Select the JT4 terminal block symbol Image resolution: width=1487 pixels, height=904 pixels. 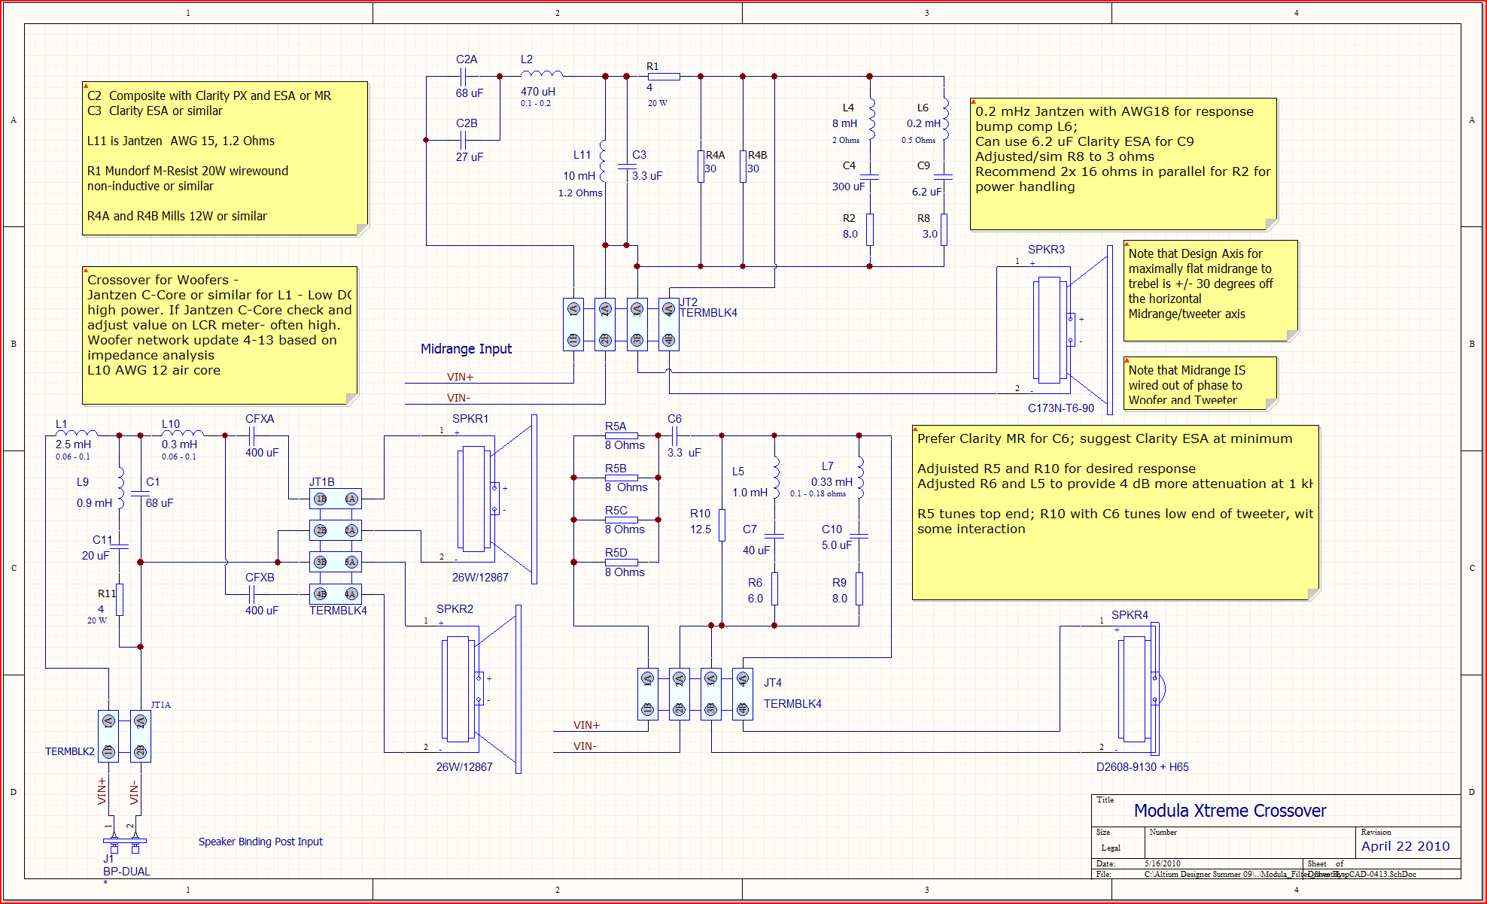pos(695,693)
